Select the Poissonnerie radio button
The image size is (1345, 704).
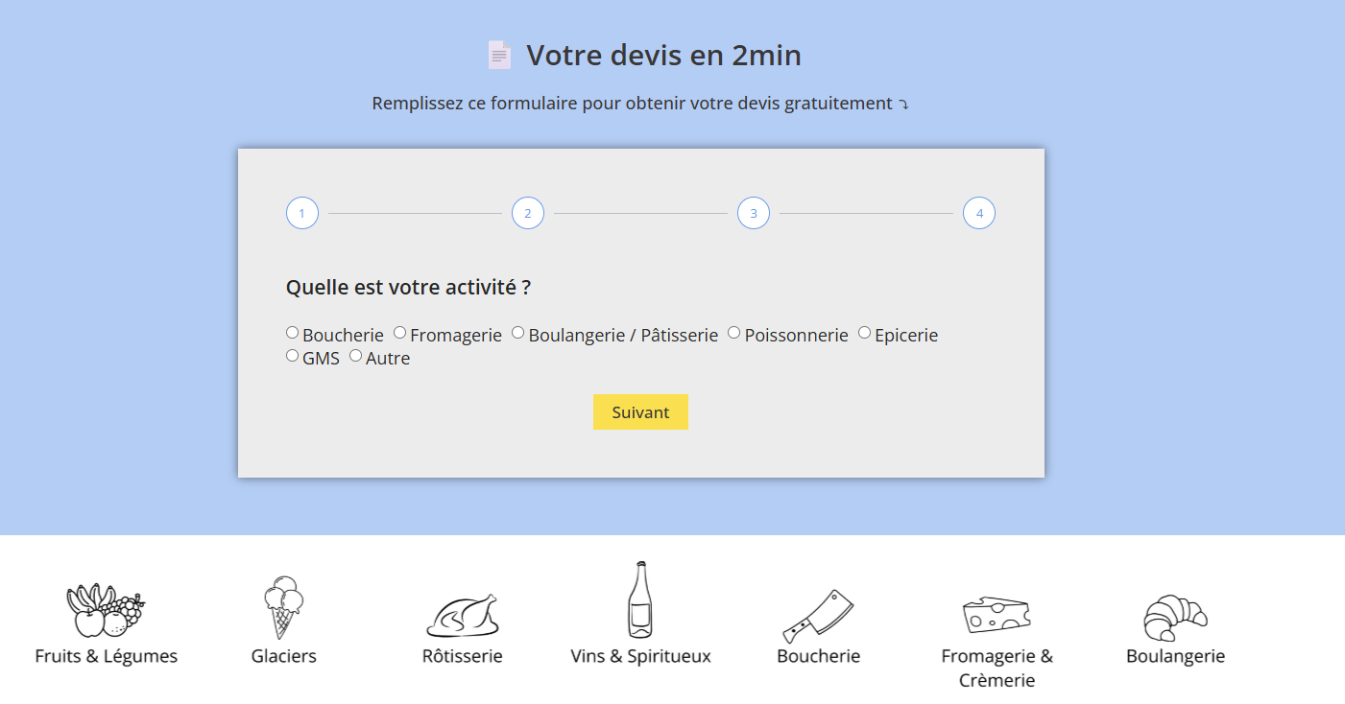(734, 333)
